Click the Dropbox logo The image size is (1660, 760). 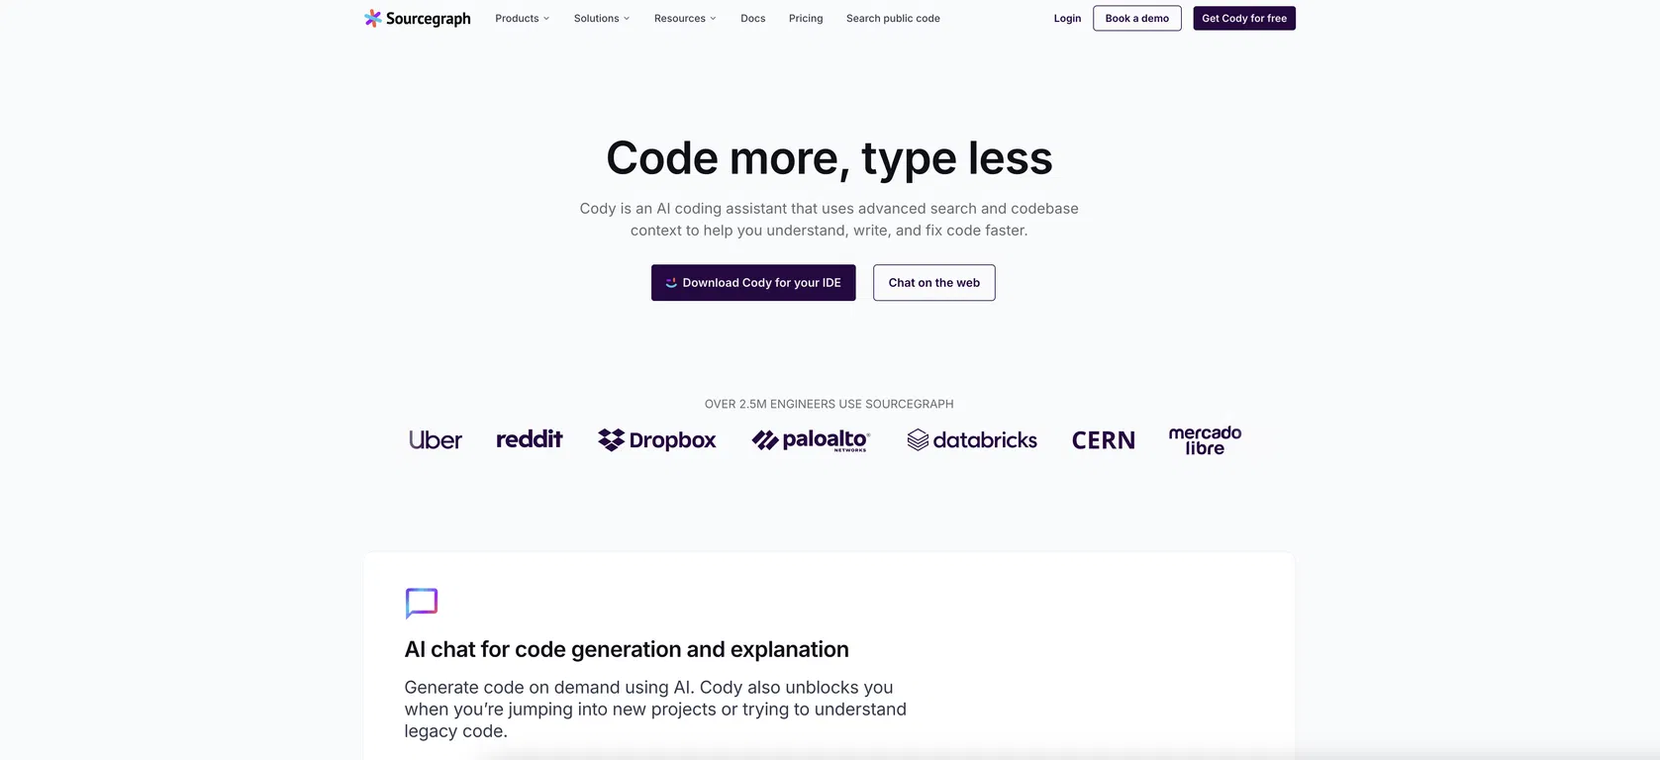657,440
